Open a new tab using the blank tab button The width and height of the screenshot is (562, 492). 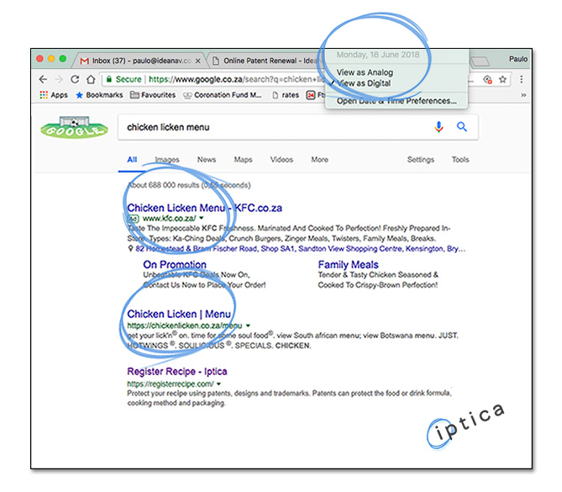pyautogui.click(x=481, y=61)
